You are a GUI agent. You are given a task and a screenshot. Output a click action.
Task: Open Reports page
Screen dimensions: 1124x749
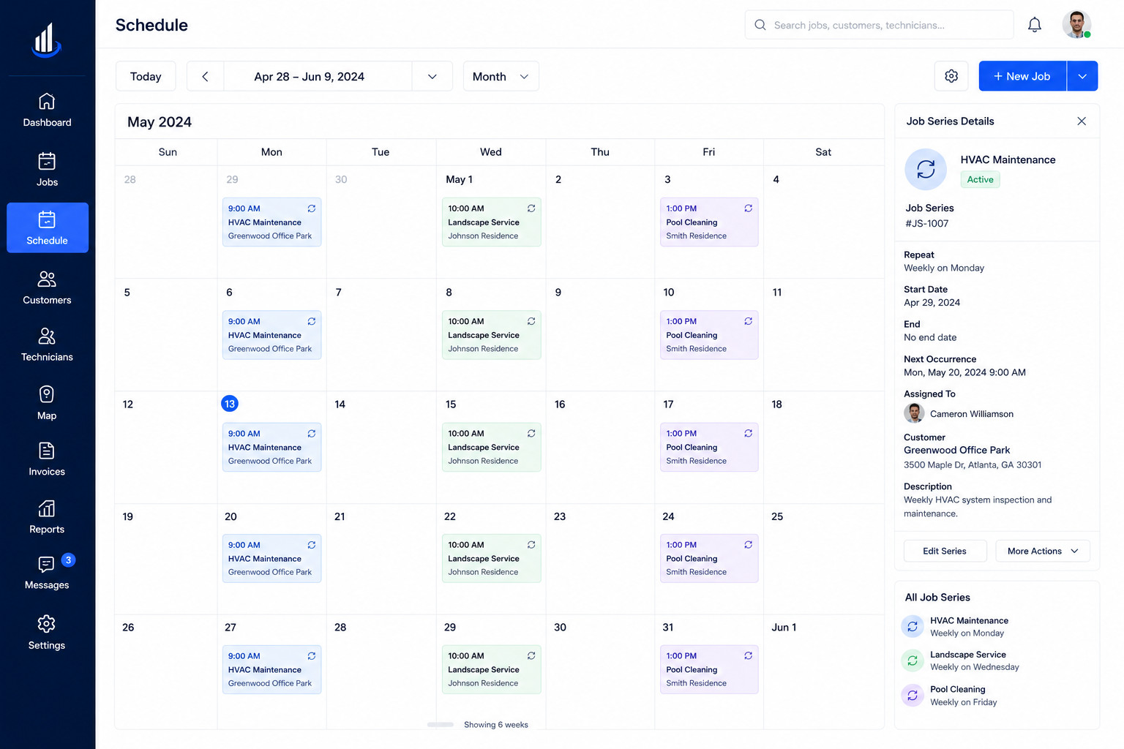[x=47, y=517]
